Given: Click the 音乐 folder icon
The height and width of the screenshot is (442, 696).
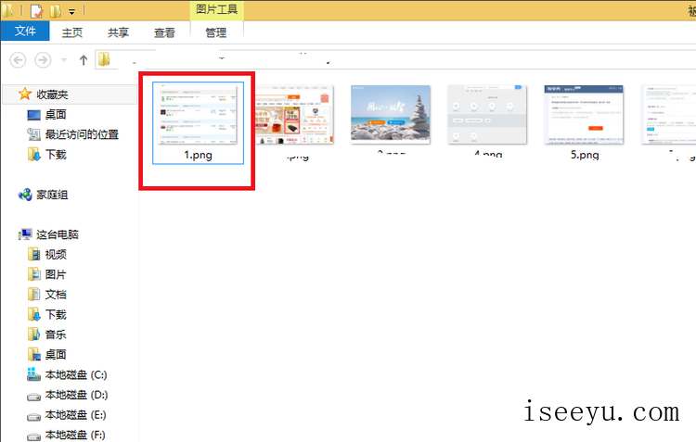Looking at the screenshot, I should point(33,335).
